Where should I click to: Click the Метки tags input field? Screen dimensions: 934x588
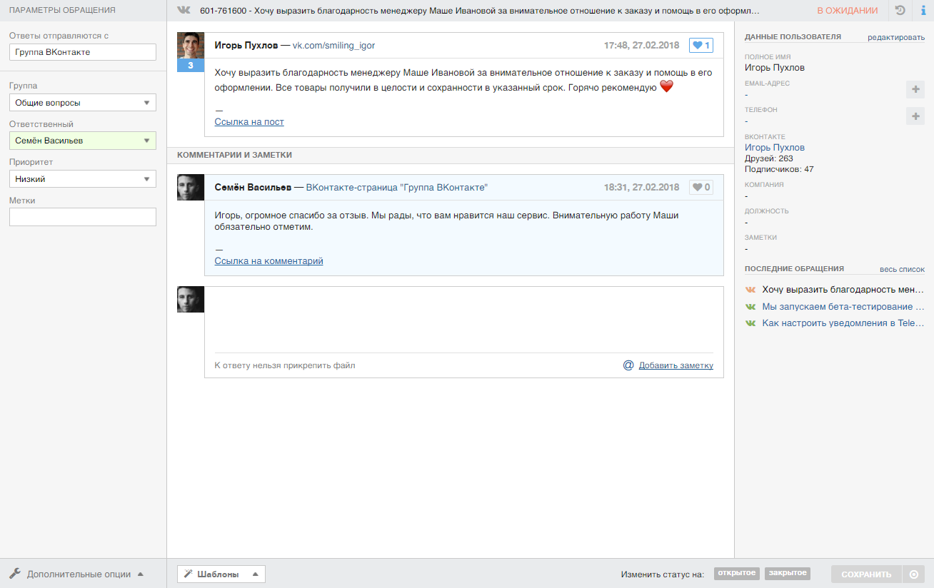83,217
